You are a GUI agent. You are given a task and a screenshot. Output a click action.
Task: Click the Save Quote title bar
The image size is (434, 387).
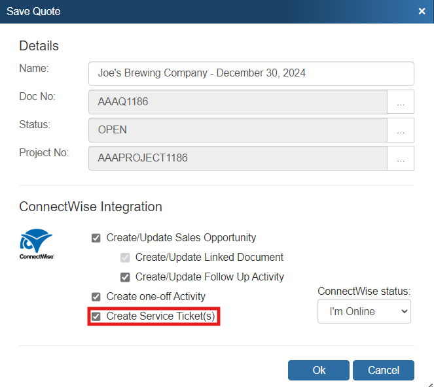[196, 11]
